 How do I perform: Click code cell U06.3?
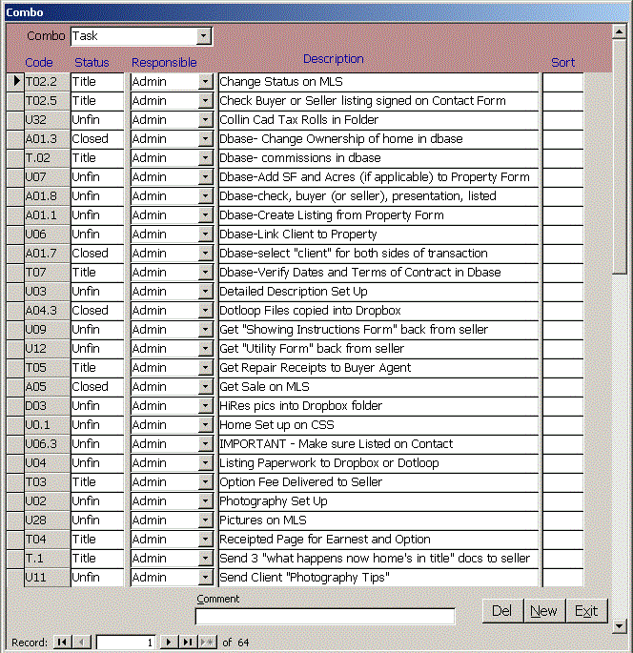point(47,444)
